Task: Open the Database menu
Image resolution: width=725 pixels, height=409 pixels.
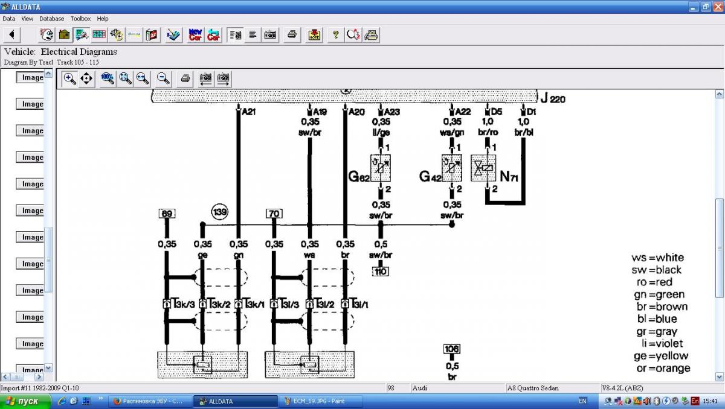Action: pos(52,19)
